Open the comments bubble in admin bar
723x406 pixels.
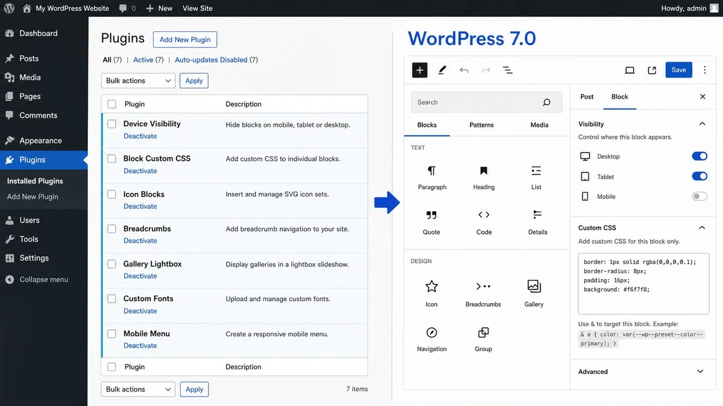[x=123, y=8]
